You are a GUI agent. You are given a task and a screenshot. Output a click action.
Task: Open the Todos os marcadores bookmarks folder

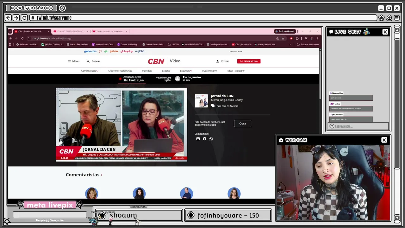308,45
